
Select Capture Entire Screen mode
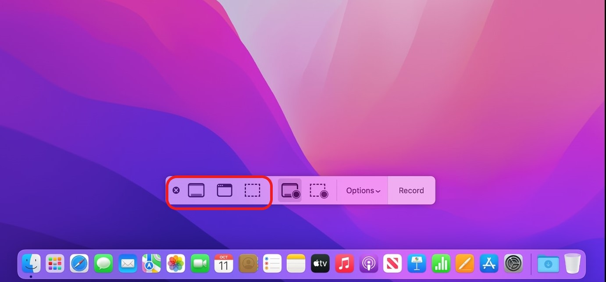pyautogui.click(x=196, y=190)
